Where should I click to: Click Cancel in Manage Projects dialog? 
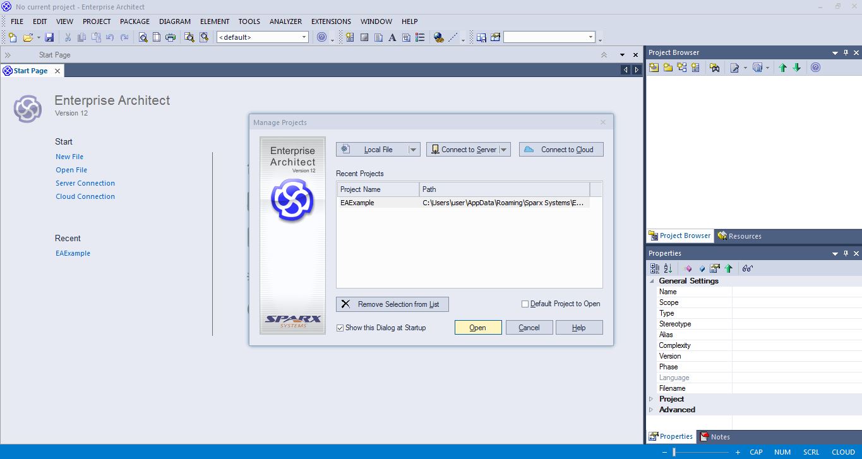pyautogui.click(x=529, y=328)
